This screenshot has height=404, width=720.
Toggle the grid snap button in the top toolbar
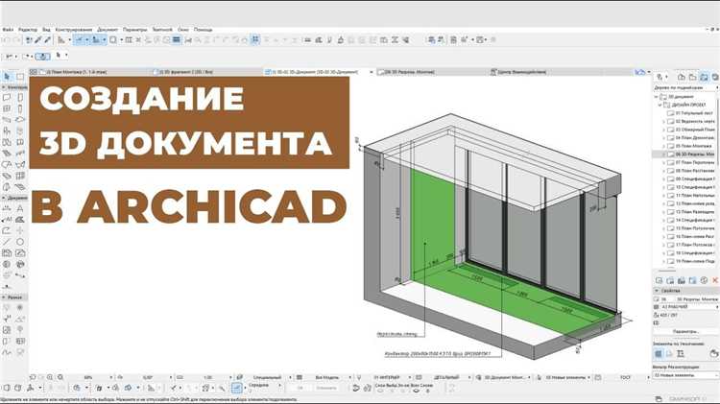pos(255,40)
